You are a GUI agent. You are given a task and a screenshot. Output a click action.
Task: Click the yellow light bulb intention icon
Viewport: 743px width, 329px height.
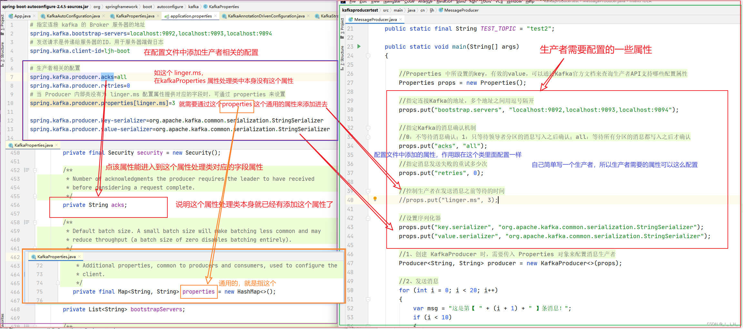point(375,199)
